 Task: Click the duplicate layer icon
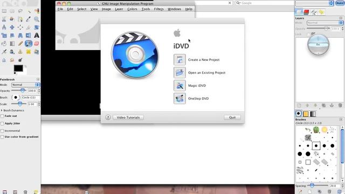[x=323, y=106]
